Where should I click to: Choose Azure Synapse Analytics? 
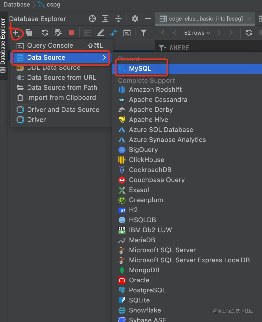pyautogui.click(x=187, y=140)
